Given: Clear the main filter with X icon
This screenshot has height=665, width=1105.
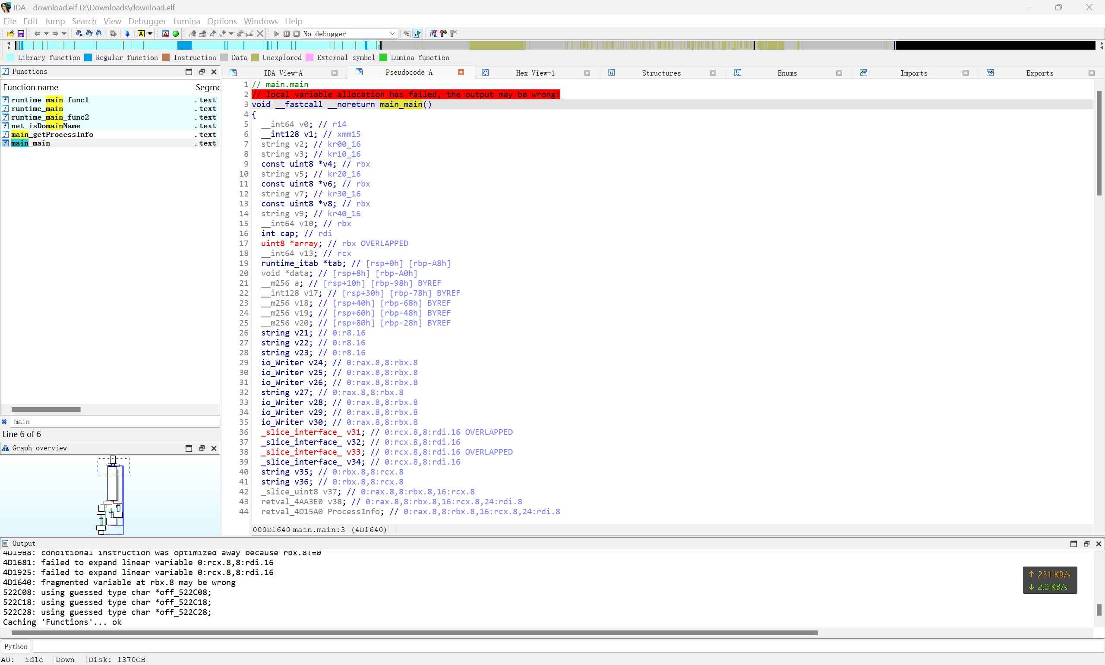Looking at the screenshot, I should [4, 422].
